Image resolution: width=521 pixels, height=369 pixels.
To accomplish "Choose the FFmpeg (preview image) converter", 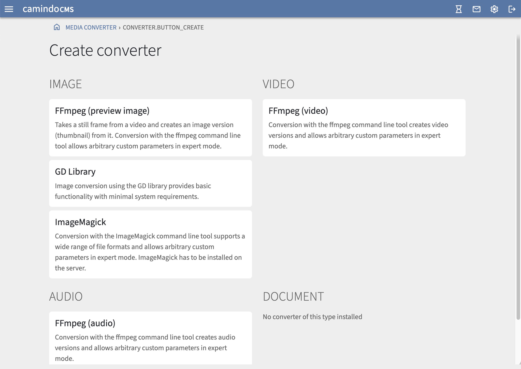I will point(151,128).
